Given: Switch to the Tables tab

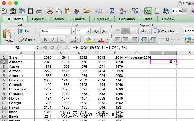Looking at the screenshot, I should tap(59, 19).
